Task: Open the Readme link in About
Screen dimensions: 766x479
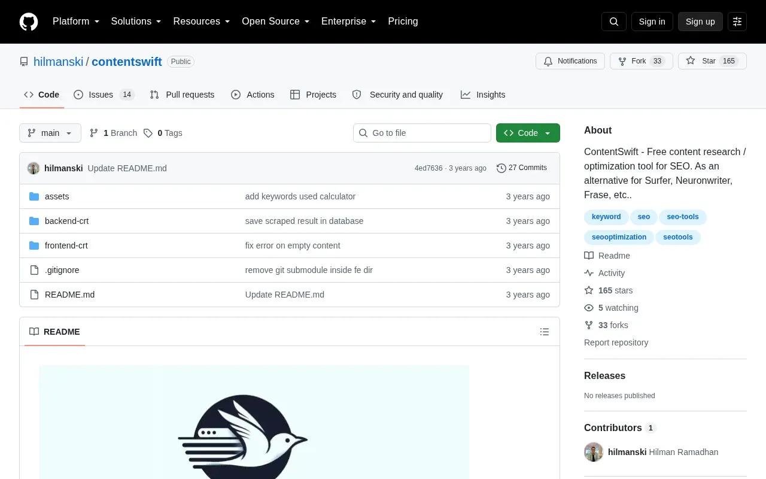Action: click(x=607, y=256)
